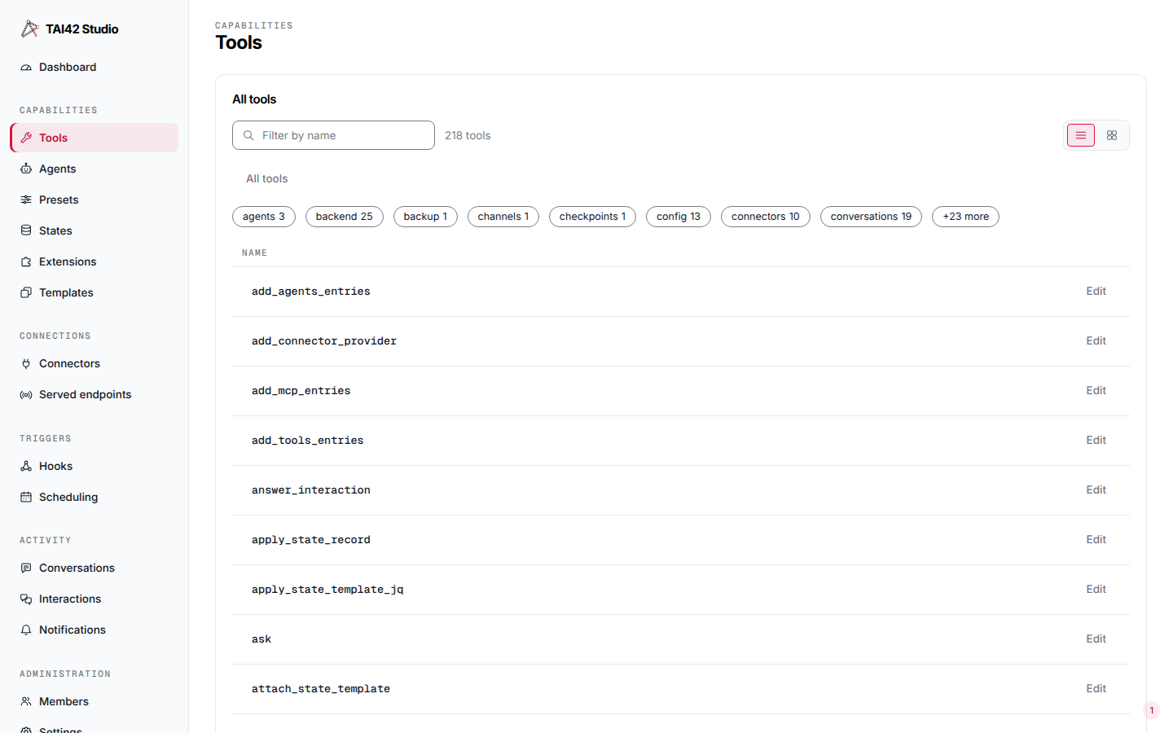
Task: Edit the add_tools_entries tool
Action: (x=1096, y=441)
